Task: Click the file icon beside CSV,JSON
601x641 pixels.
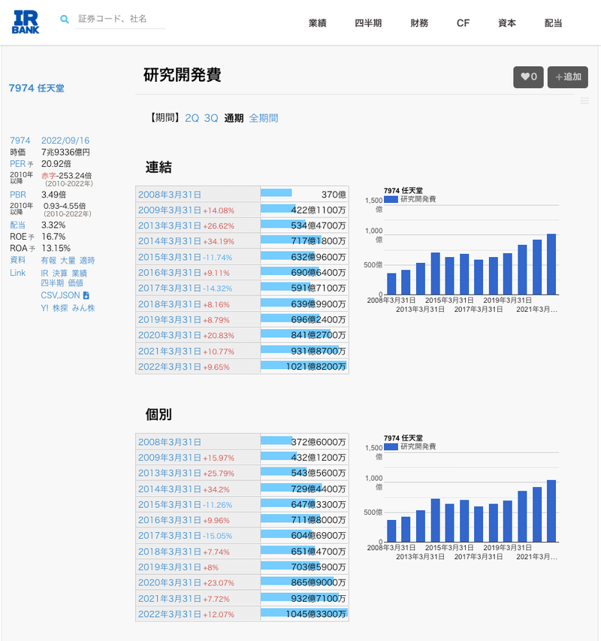Action: click(x=86, y=295)
